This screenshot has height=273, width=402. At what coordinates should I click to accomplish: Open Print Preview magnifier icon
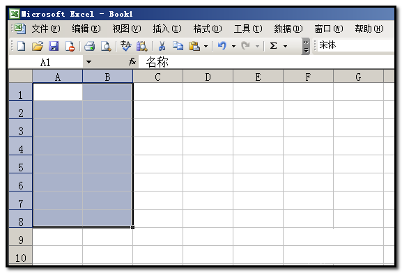[x=106, y=47]
